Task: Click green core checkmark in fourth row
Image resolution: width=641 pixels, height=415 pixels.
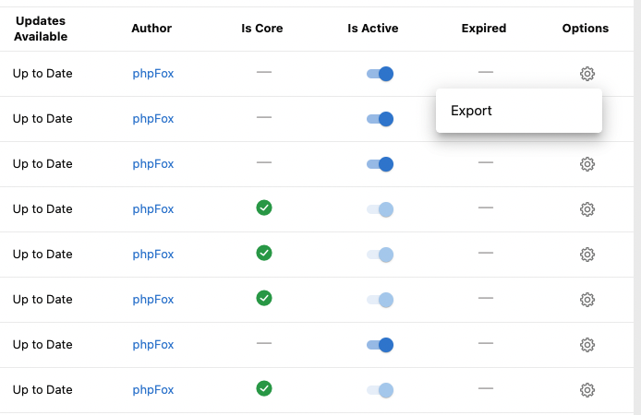Action: click(264, 207)
